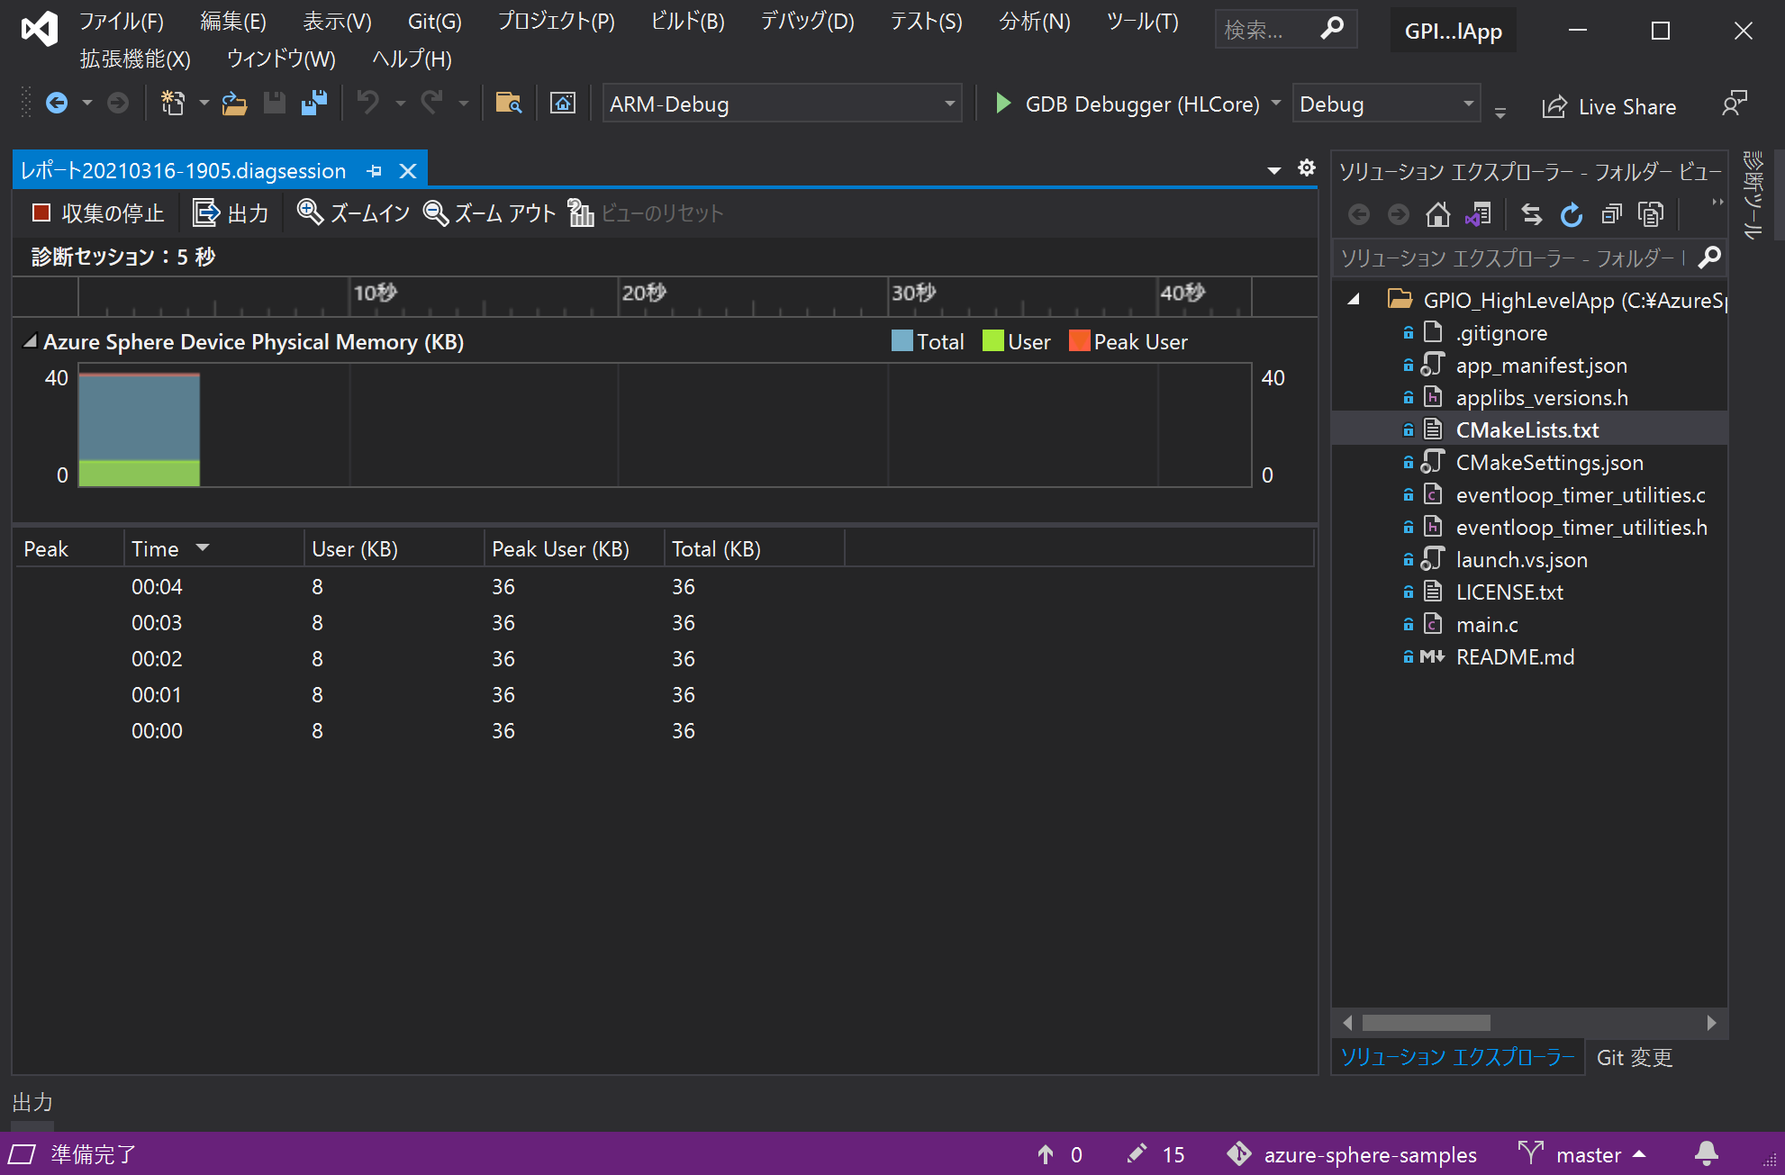Click the stop collection icon

pyautogui.click(x=41, y=213)
